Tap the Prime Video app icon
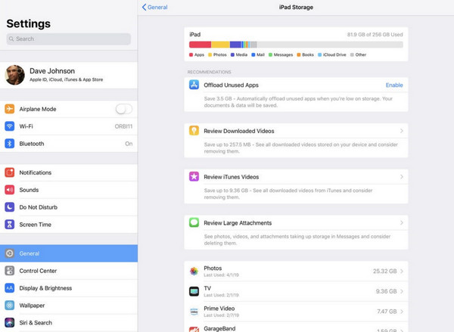 pyautogui.click(x=194, y=312)
